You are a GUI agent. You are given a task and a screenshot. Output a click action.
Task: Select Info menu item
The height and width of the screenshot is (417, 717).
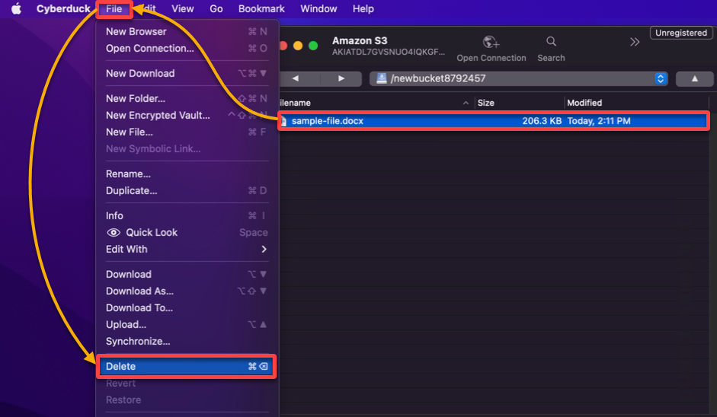(187, 215)
